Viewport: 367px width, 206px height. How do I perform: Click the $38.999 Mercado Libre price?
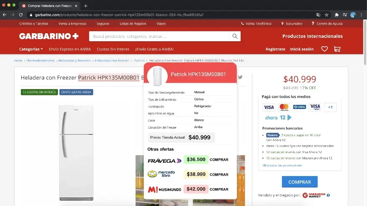[x=196, y=174]
